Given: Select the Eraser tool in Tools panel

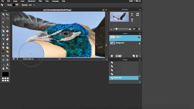Looking at the screenshot, I should tap(3, 31).
